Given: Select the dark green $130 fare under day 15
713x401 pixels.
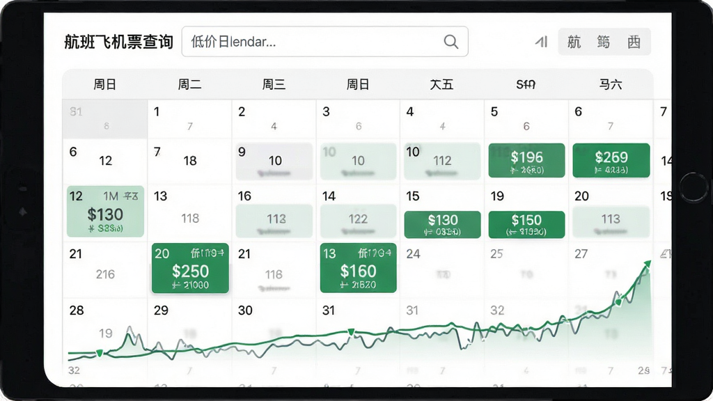Looking at the screenshot, I should 442,224.
